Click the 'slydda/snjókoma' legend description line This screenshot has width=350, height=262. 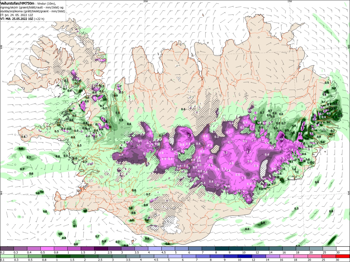[x=33, y=11]
